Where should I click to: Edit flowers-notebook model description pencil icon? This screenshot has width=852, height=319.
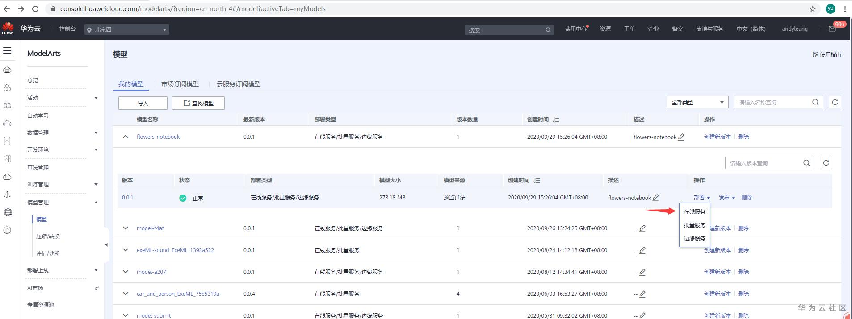pos(681,137)
